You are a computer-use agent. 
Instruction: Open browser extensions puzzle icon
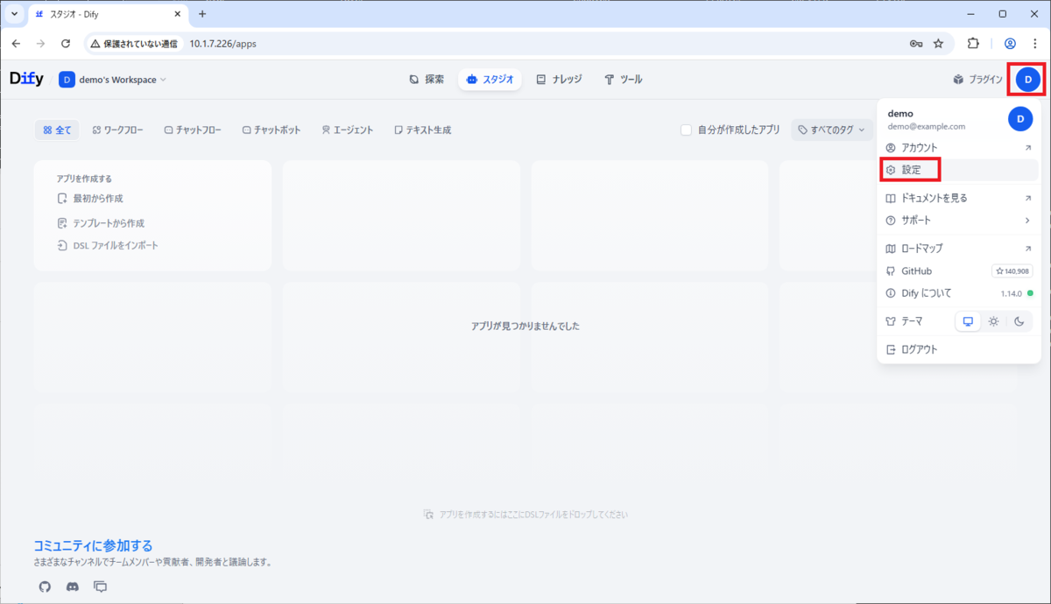pyautogui.click(x=973, y=43)
